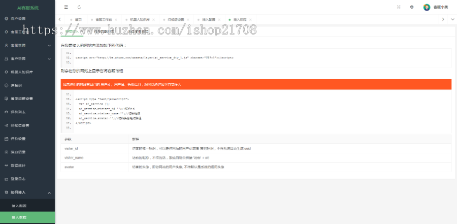Click the icon beside 评价设置
This screenshot has height=224, width=457.
pos(7,139)
